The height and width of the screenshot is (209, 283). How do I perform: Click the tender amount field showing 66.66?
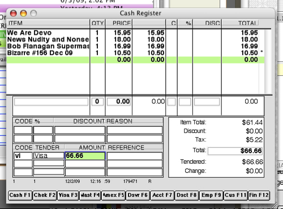coord(85,156)
